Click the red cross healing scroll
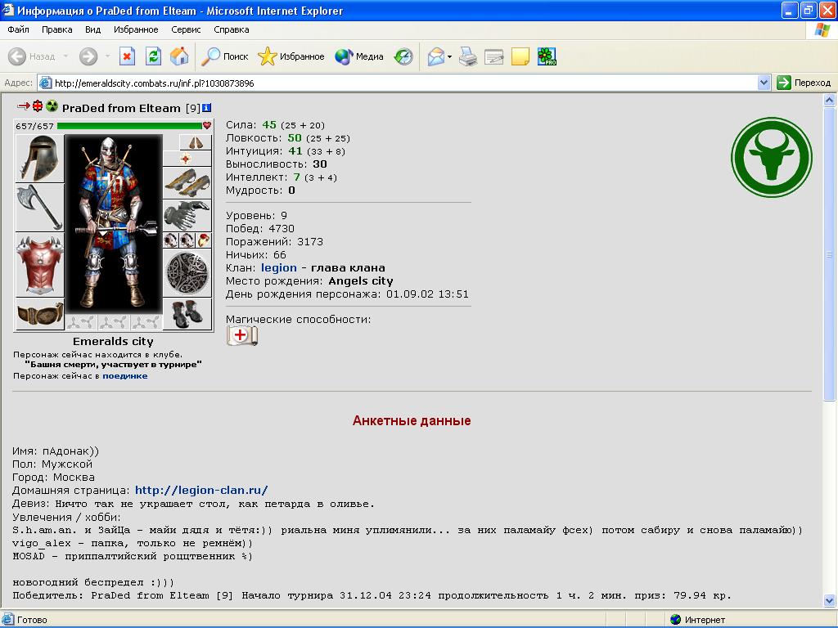The width and height of the screenshot is (838, 628). click(x=242, y=336)
